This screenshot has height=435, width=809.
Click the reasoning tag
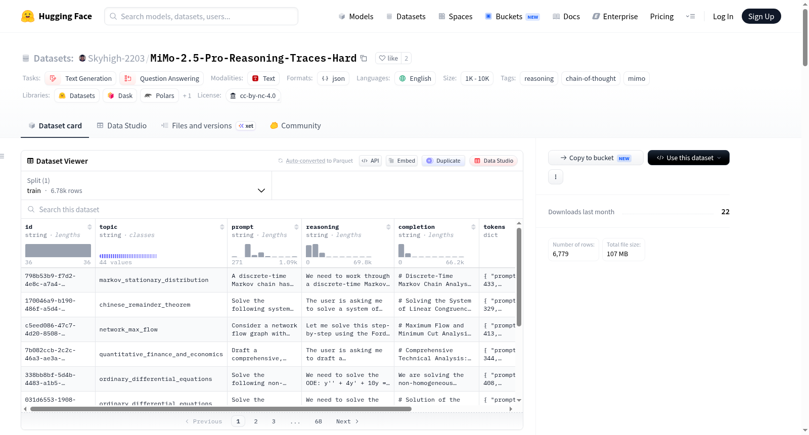[x=539, y=78]
